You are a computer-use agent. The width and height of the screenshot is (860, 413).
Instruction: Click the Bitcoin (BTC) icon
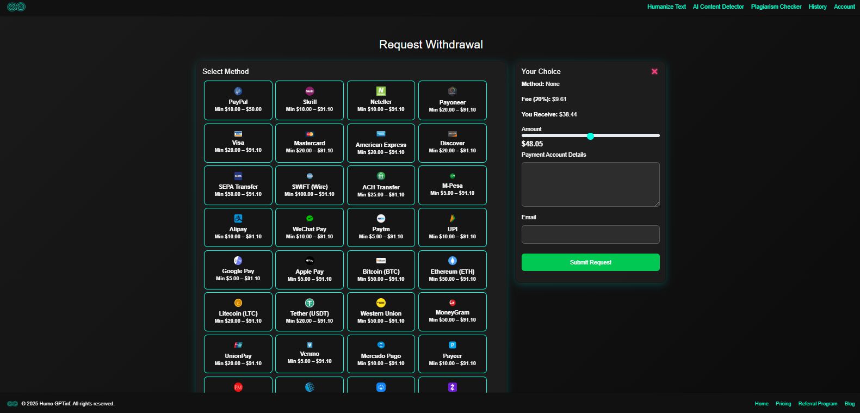pos(381,261)
